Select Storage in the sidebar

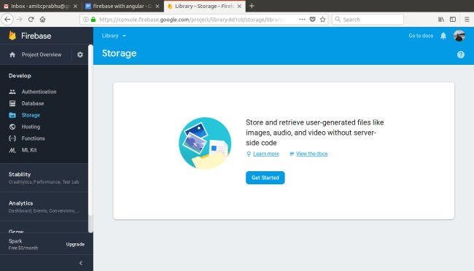pyautogui.click(x=31, y=115)
